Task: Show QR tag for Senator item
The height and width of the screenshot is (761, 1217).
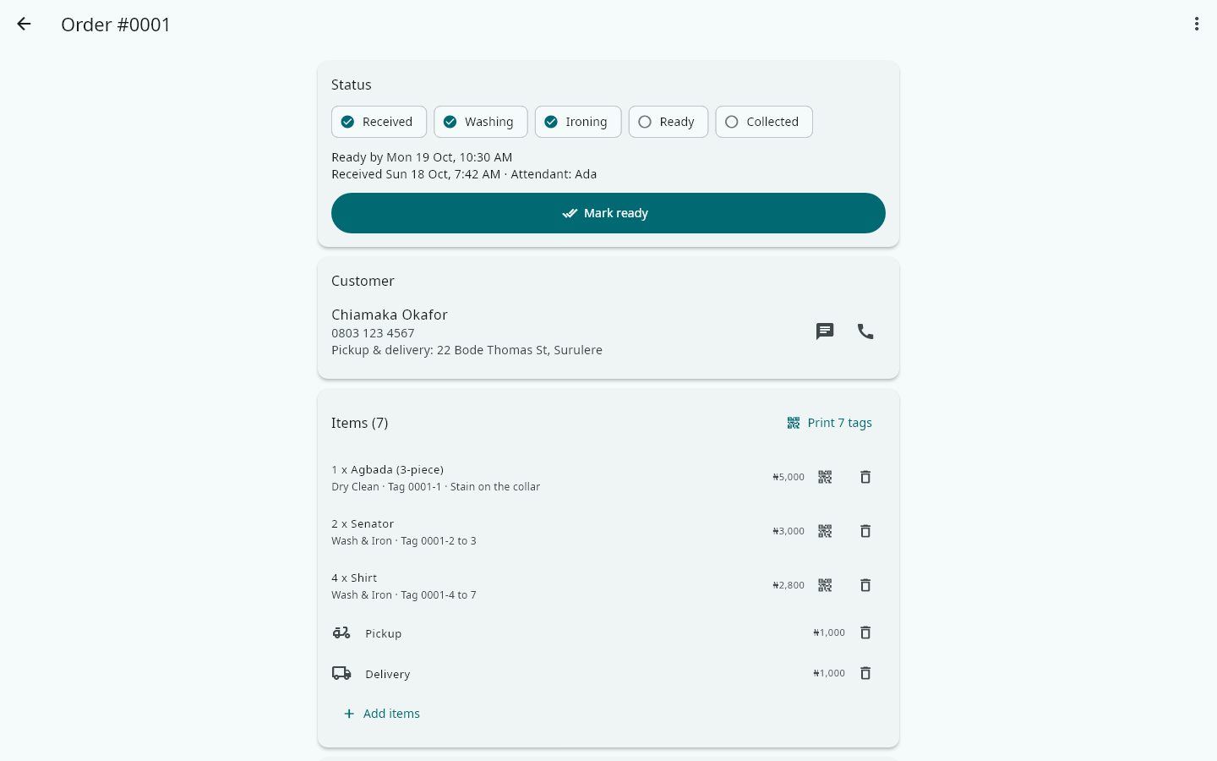Action: (825, 531)
